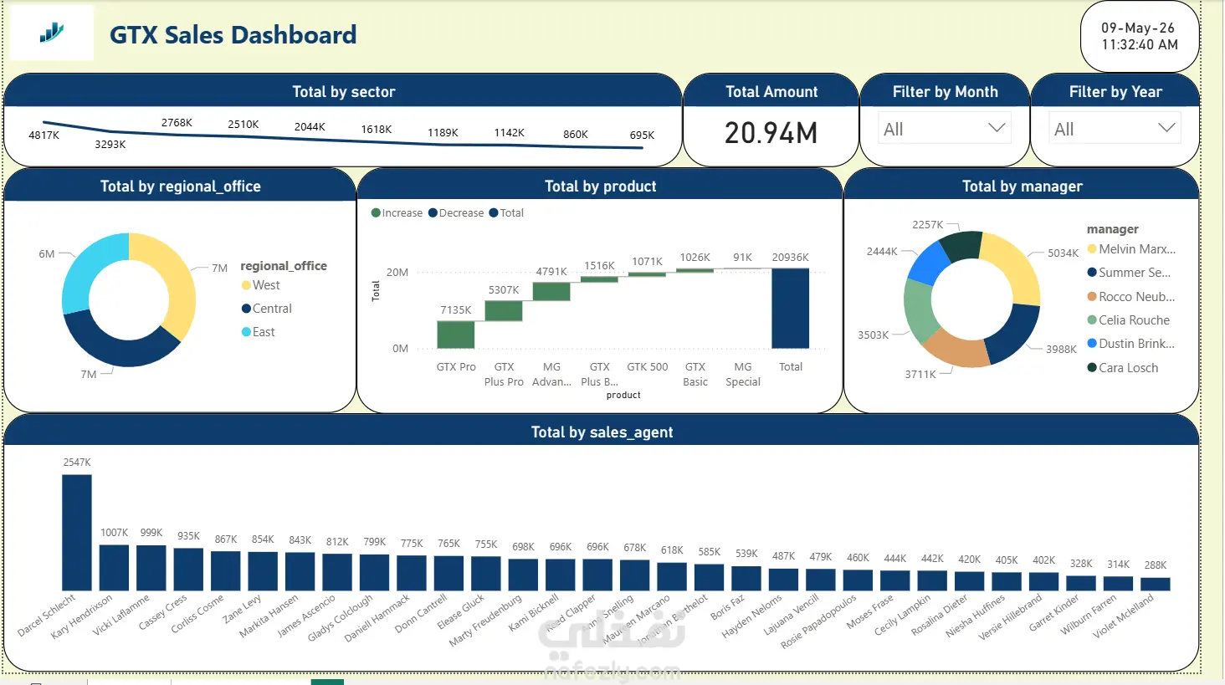1225x685 pixels.
Task: Click the date and time box
Action: 1140,36
